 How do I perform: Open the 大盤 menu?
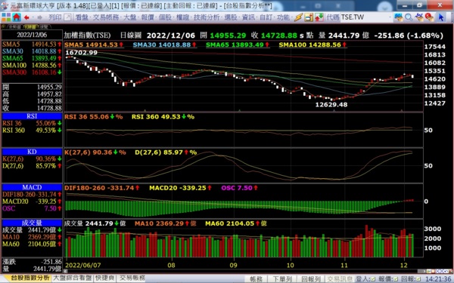point(131,17)
